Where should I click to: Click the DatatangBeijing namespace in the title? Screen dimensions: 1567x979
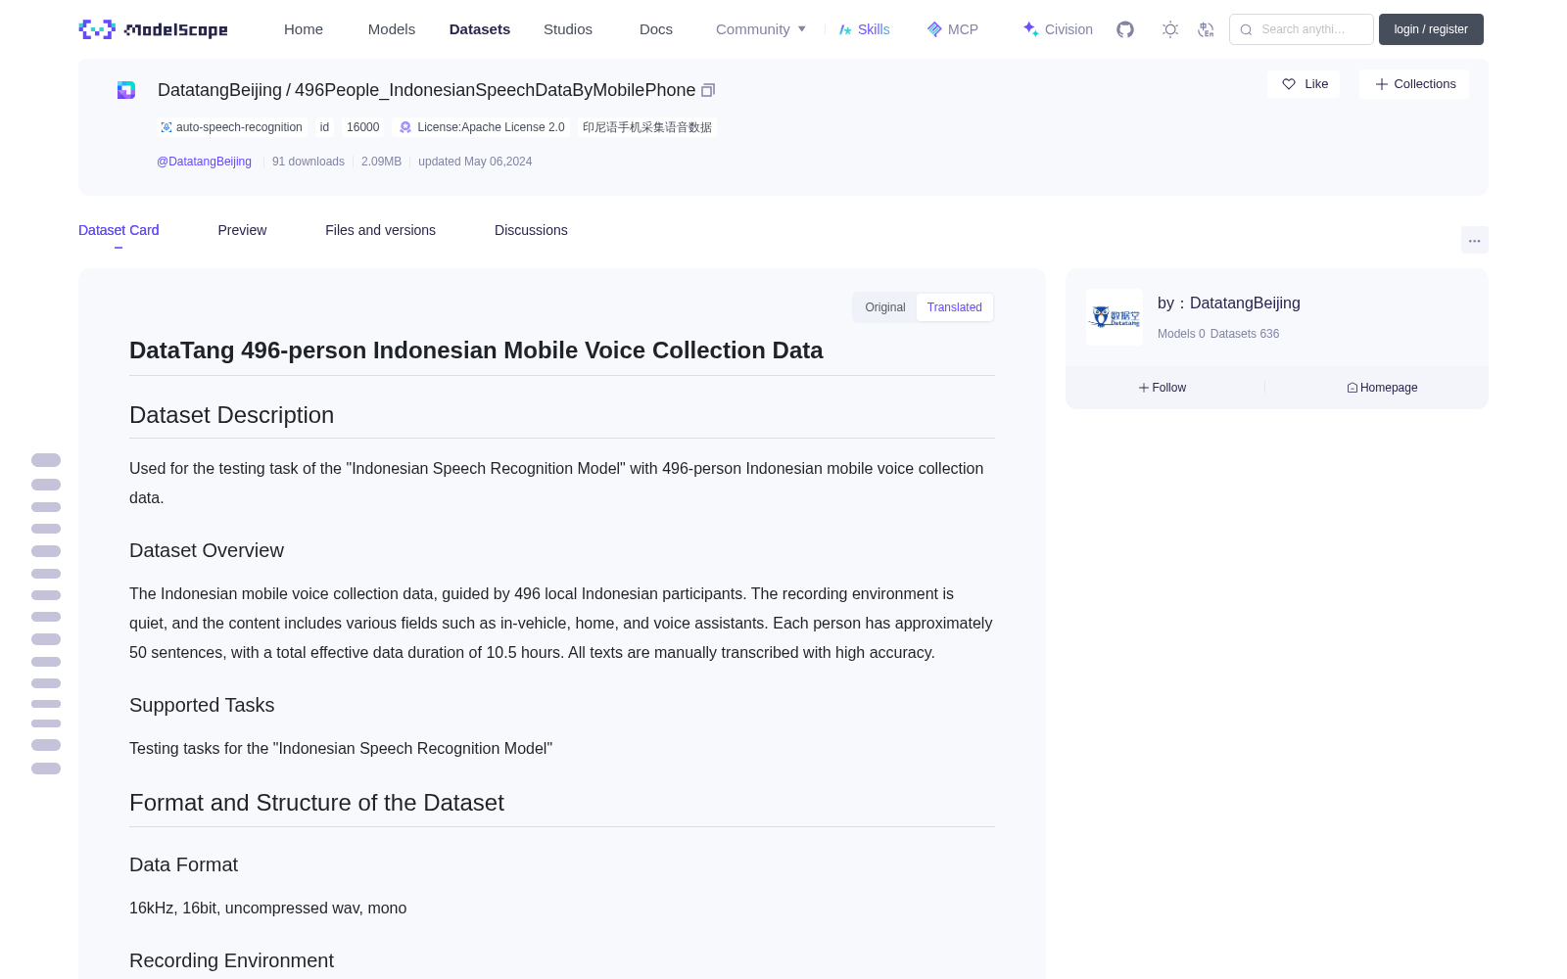click(x=219, y=90)
